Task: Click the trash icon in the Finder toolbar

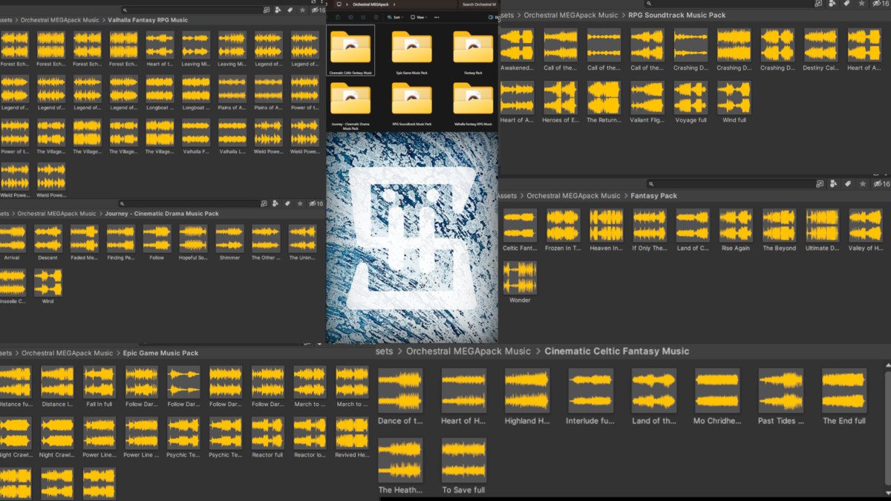Action: pos(376,17)
